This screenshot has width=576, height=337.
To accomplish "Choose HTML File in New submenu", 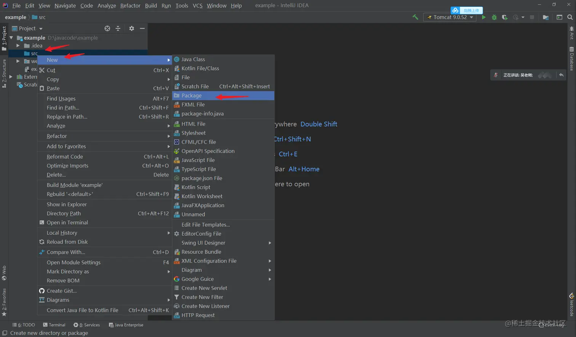I will (x=223, y=124).
